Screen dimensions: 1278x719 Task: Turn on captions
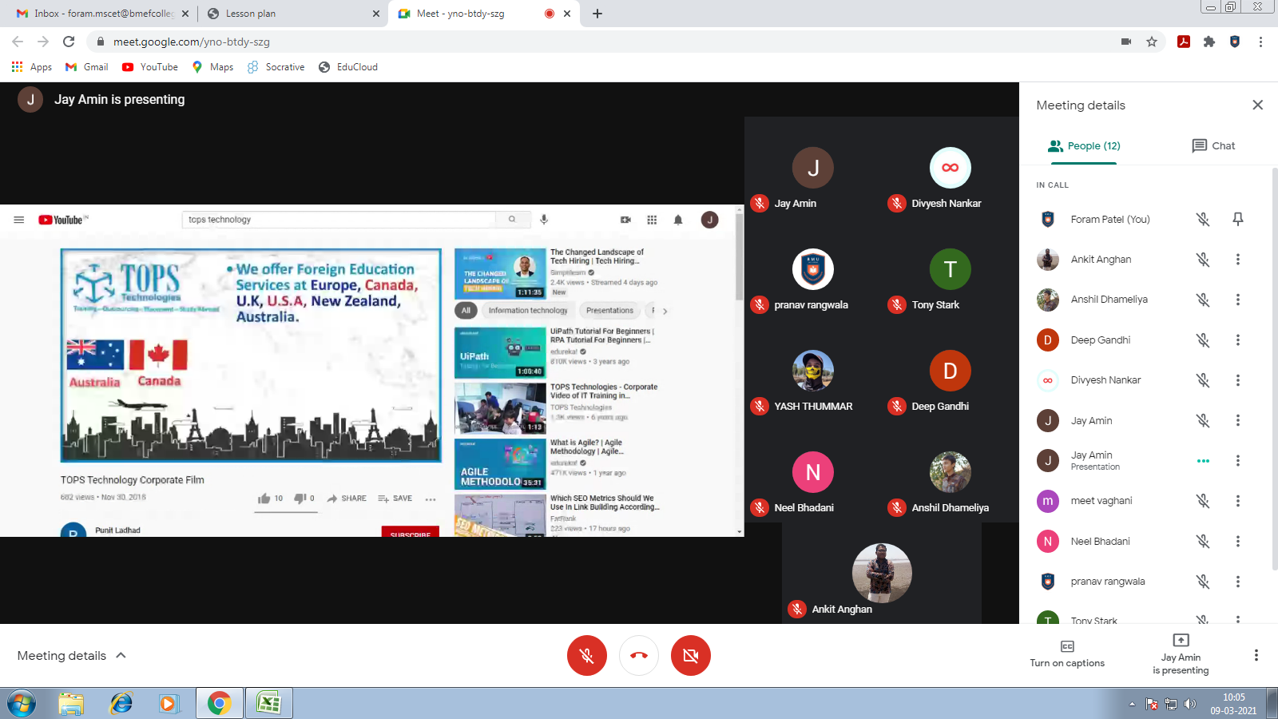point(1067,654)
